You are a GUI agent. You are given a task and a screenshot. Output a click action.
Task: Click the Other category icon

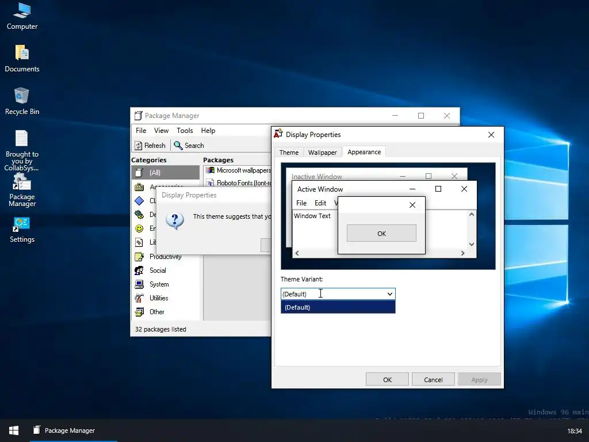pyautogui.click(x=139, y=312)
